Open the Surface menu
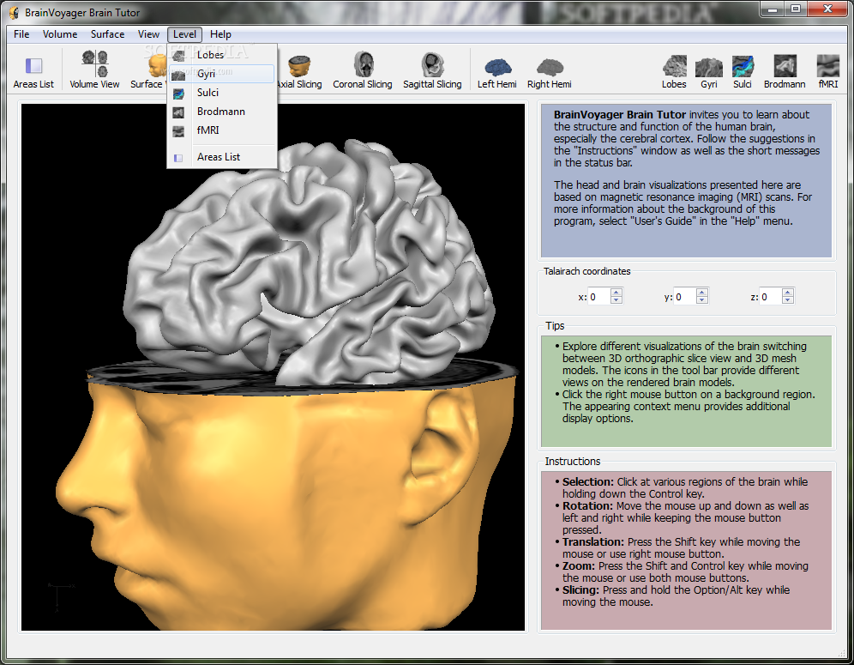The width and height of the screenshot is (854, 665). (x=107, y=34)
